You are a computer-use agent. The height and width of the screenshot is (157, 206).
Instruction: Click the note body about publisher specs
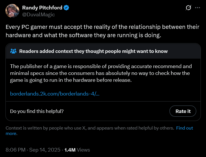(101, 73)
